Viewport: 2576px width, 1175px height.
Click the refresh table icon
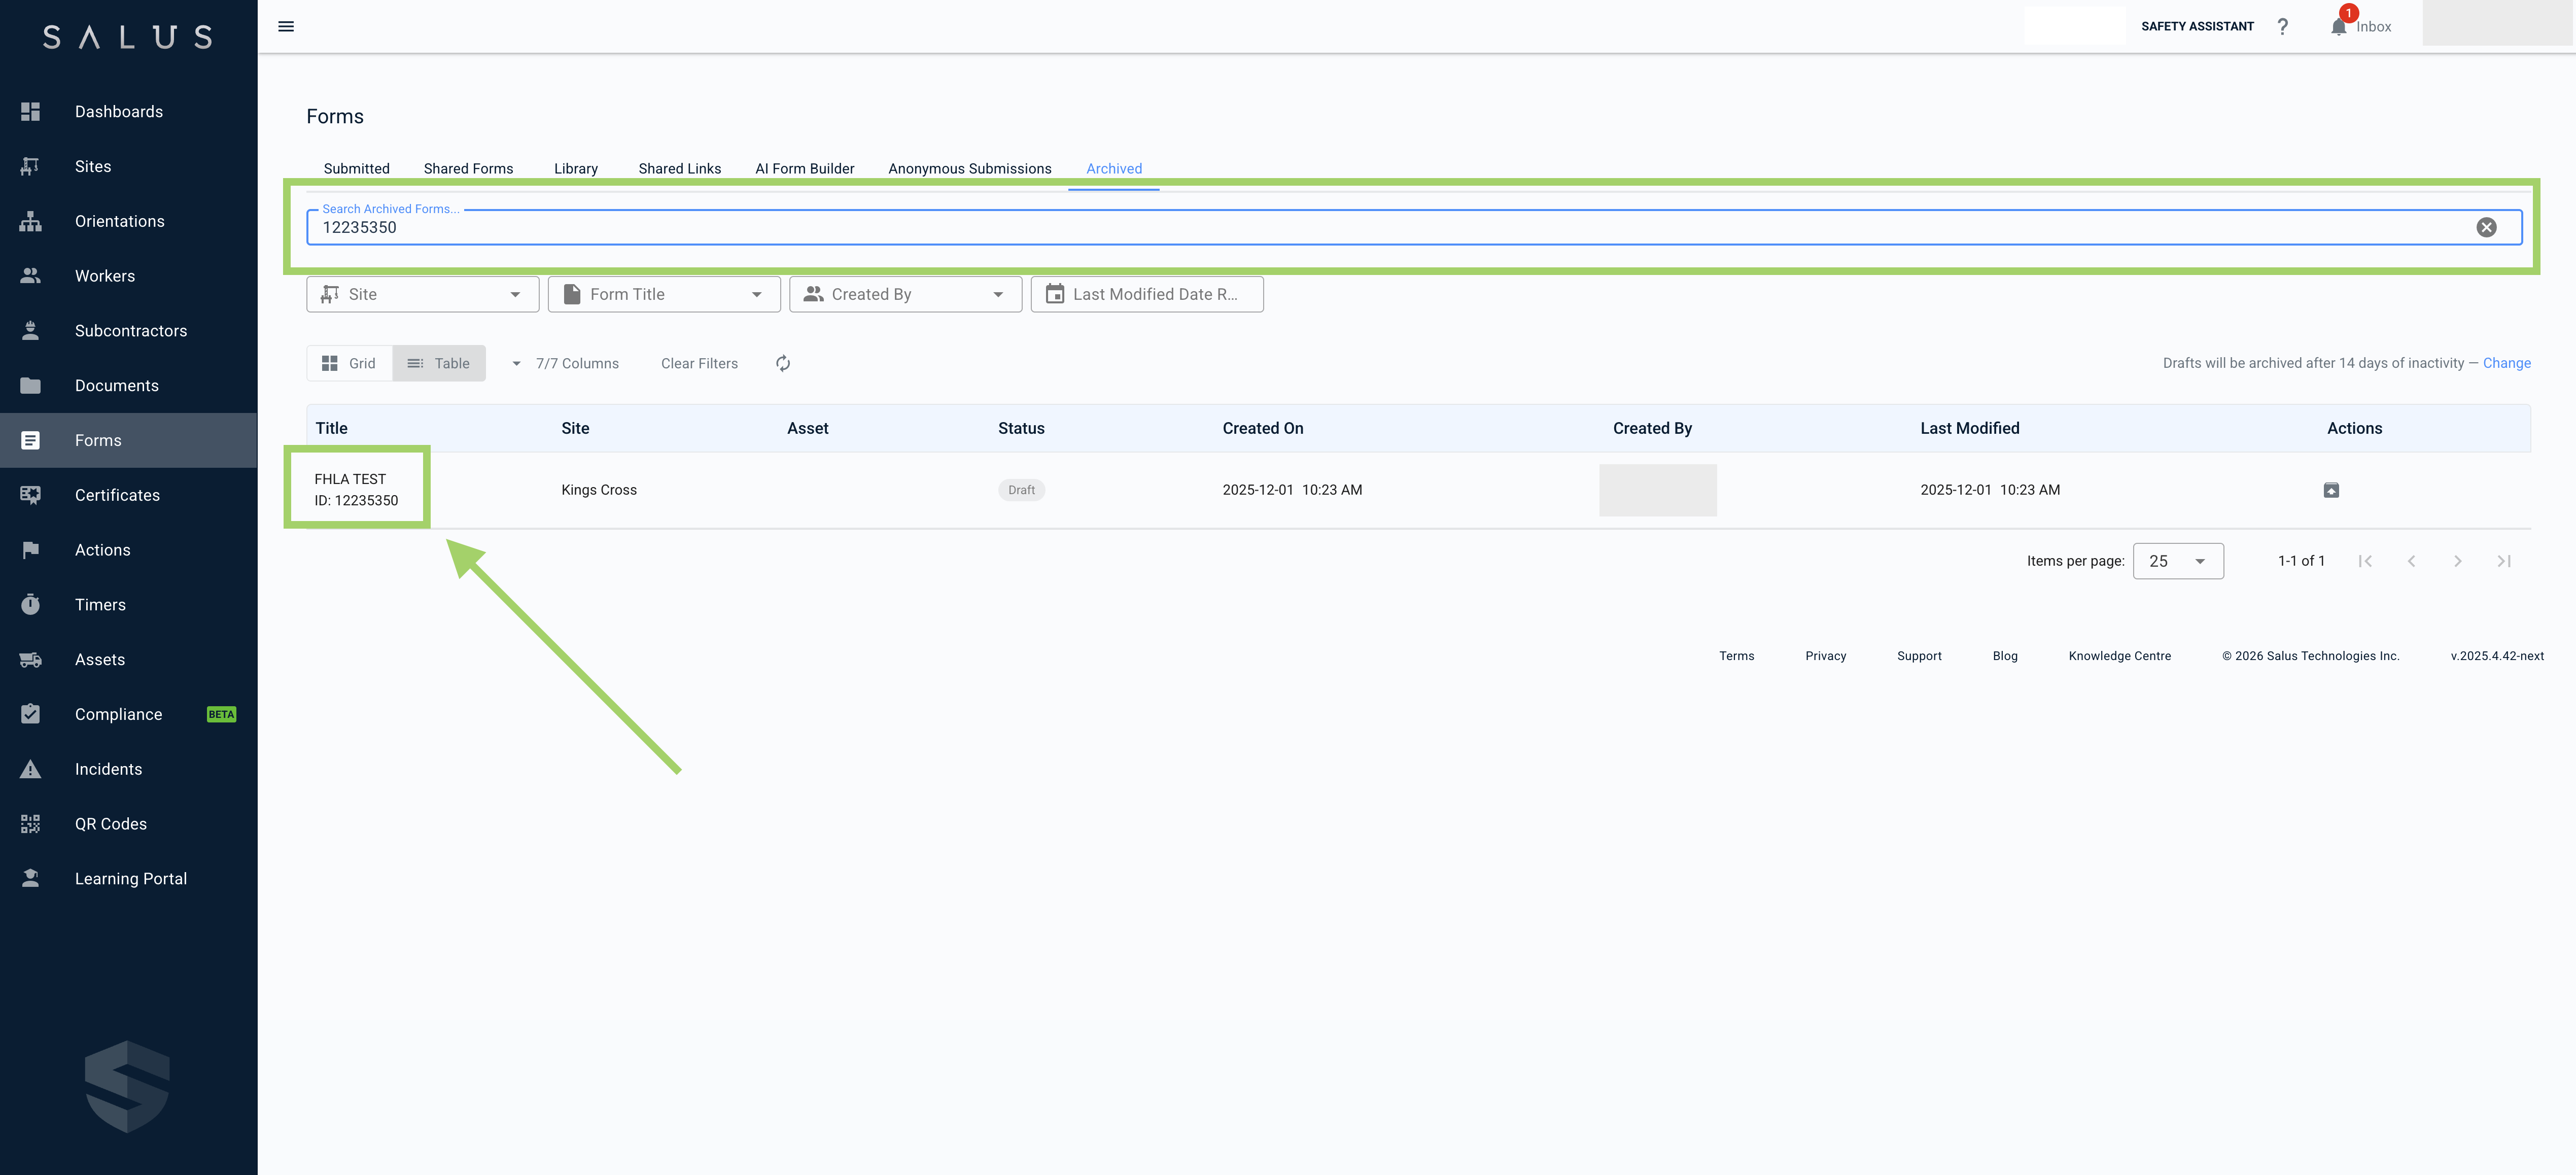click(x=783, y=363)
